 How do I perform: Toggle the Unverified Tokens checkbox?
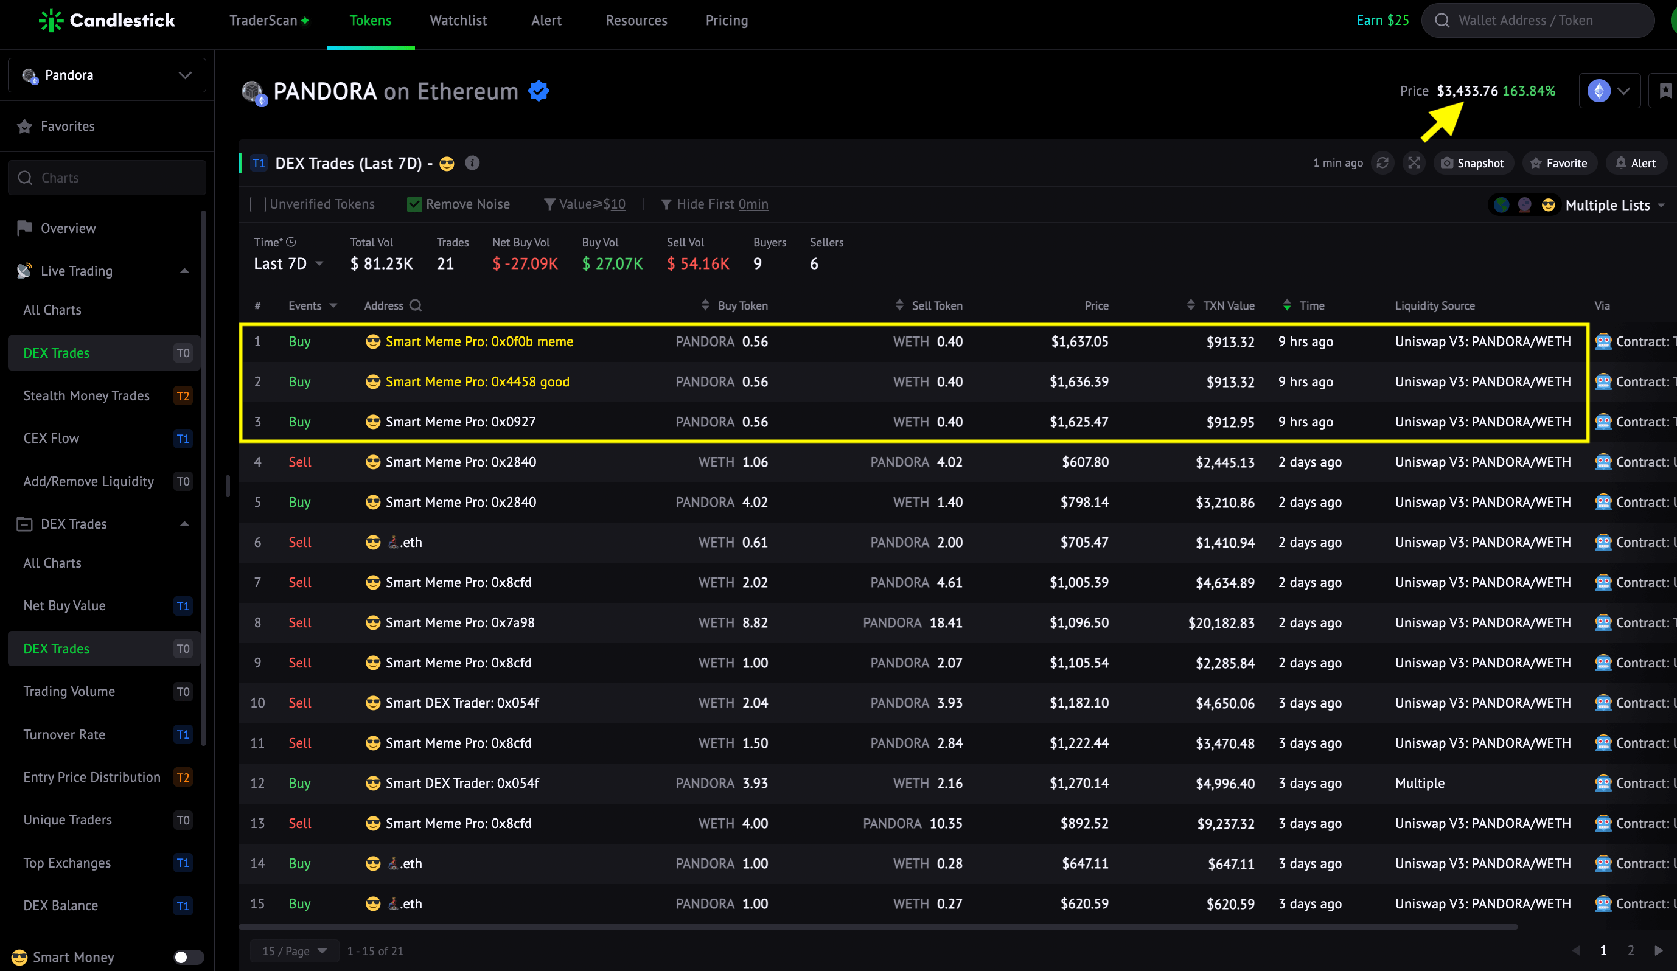click(257, 204)
